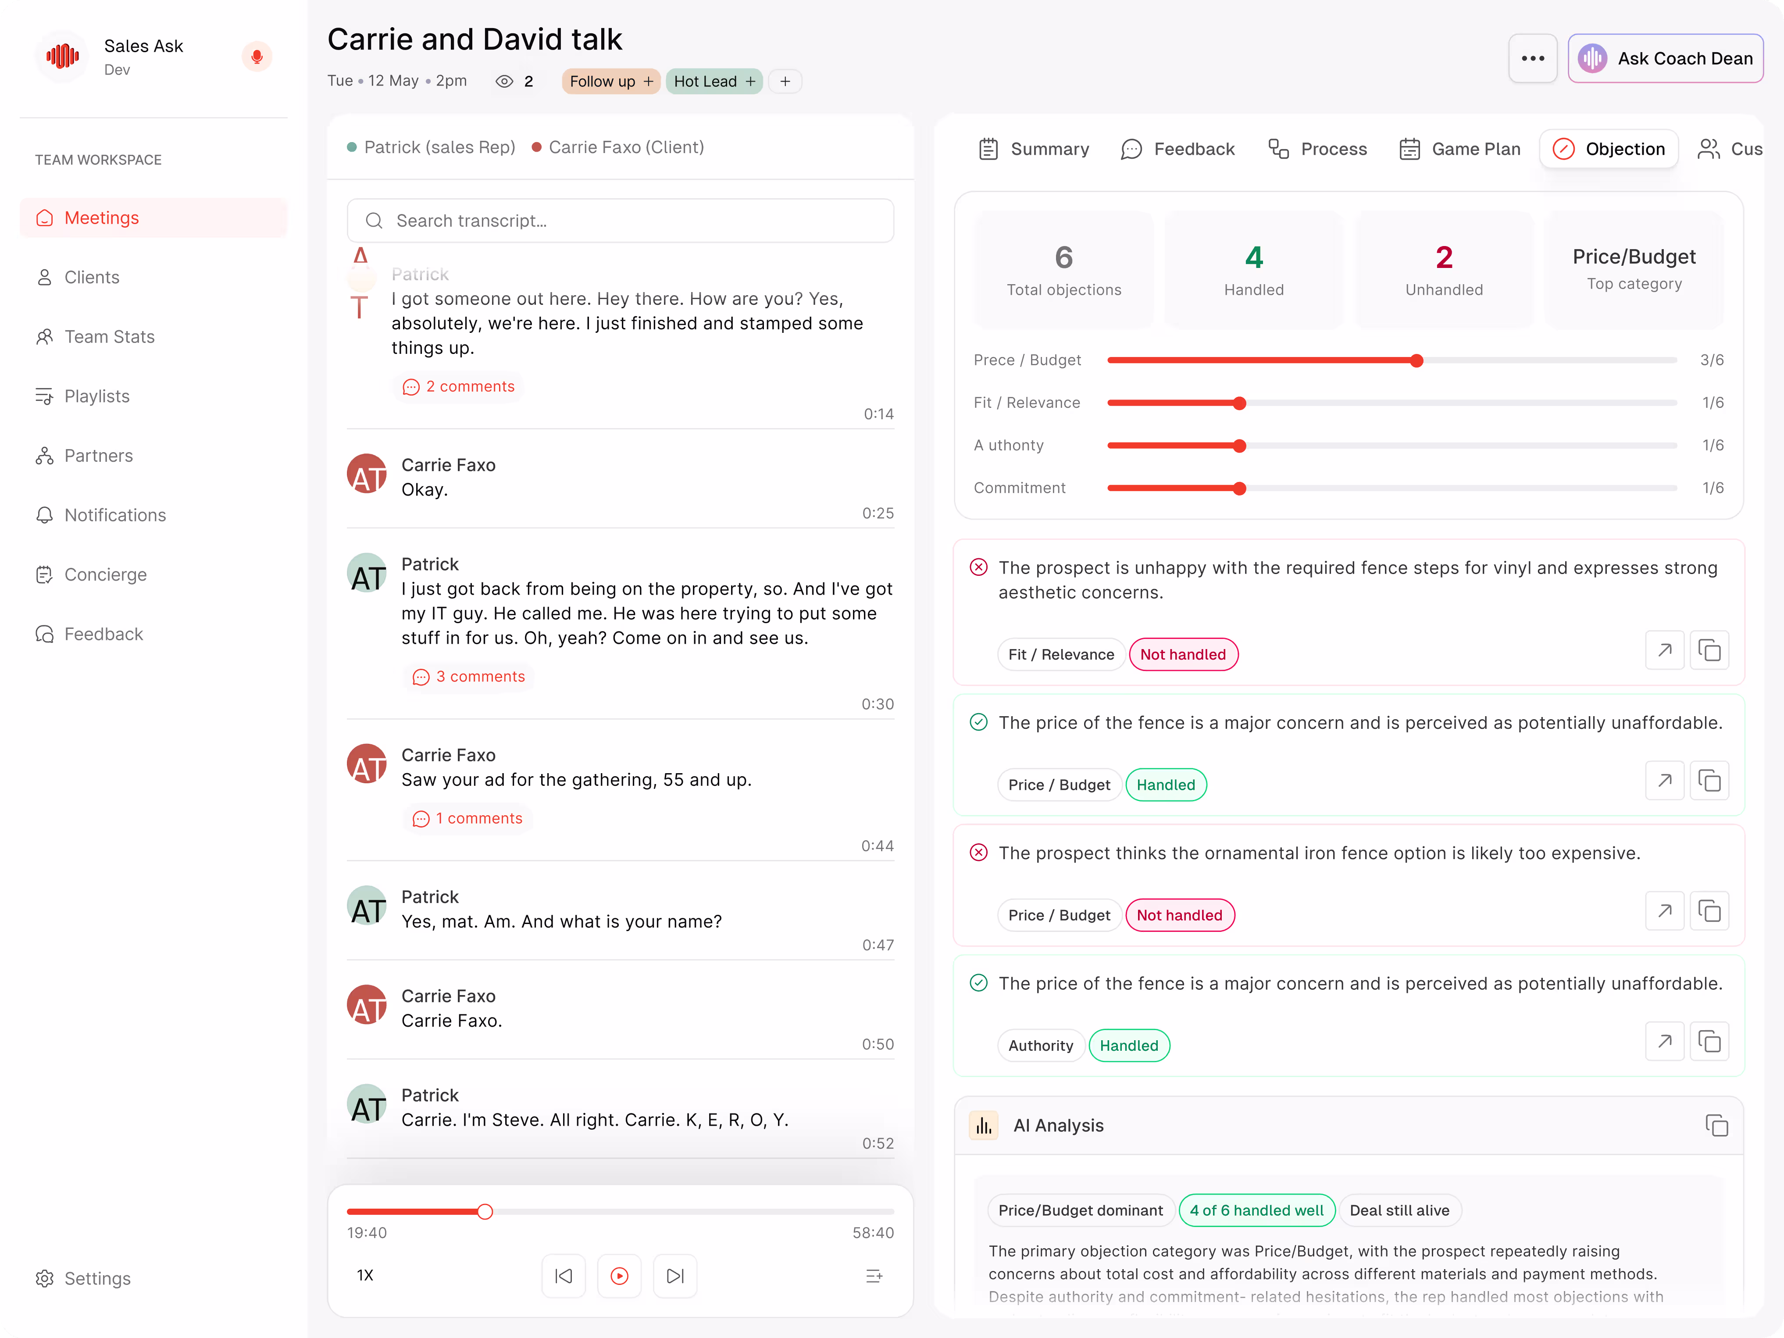Skip to next segment in player
Screen dimensions: 1784x1338
(x=675, y=1276)
